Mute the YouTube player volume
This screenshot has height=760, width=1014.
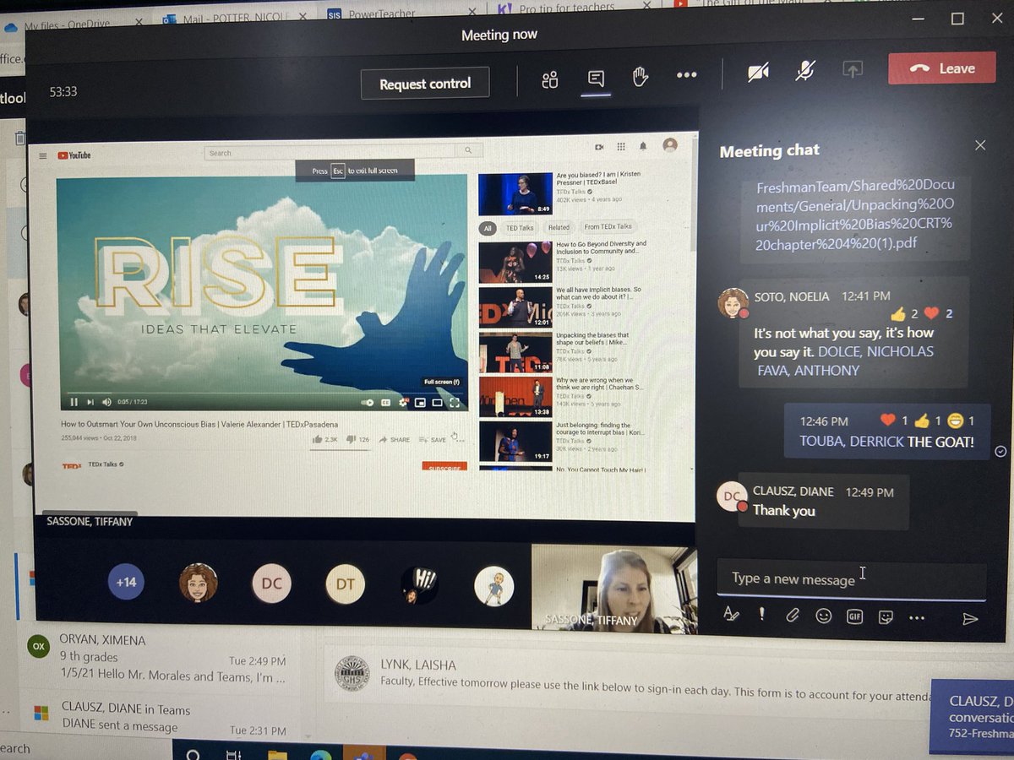click(x=106, y=402)
